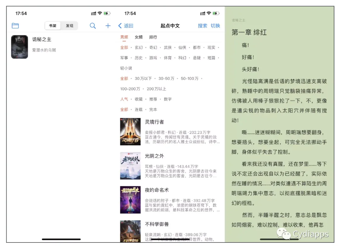Select the 体育 genre filter
The width and height of the screenshot is (340, 250).
point(167,58)
